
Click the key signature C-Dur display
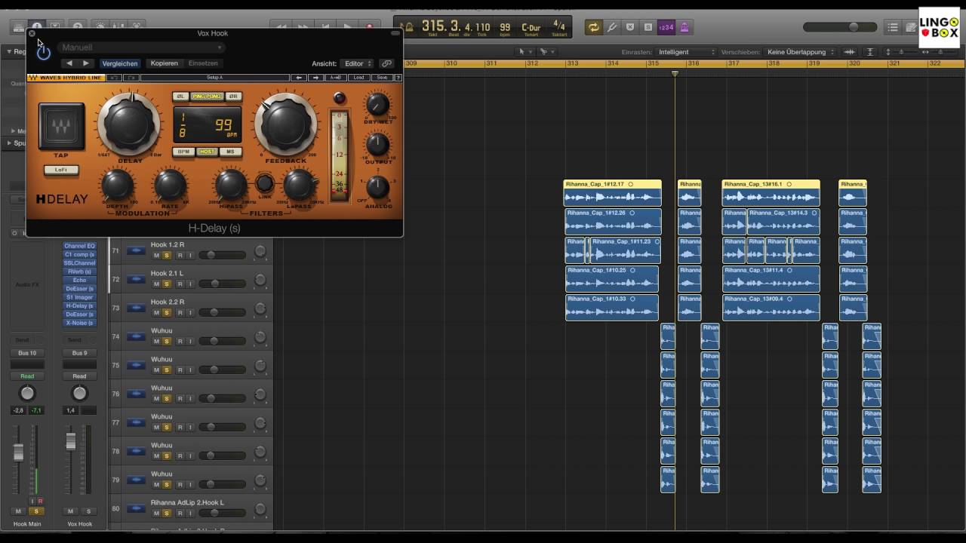[x=531, y=28]
